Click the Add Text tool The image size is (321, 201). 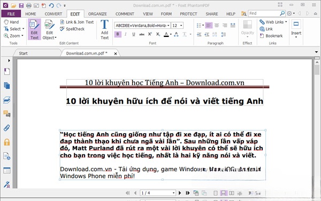[104, 29]
